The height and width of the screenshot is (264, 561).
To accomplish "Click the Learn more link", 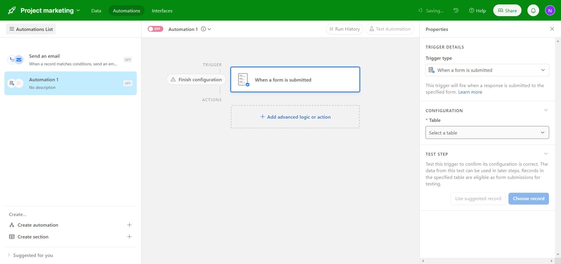I will [x=470, y=92].
